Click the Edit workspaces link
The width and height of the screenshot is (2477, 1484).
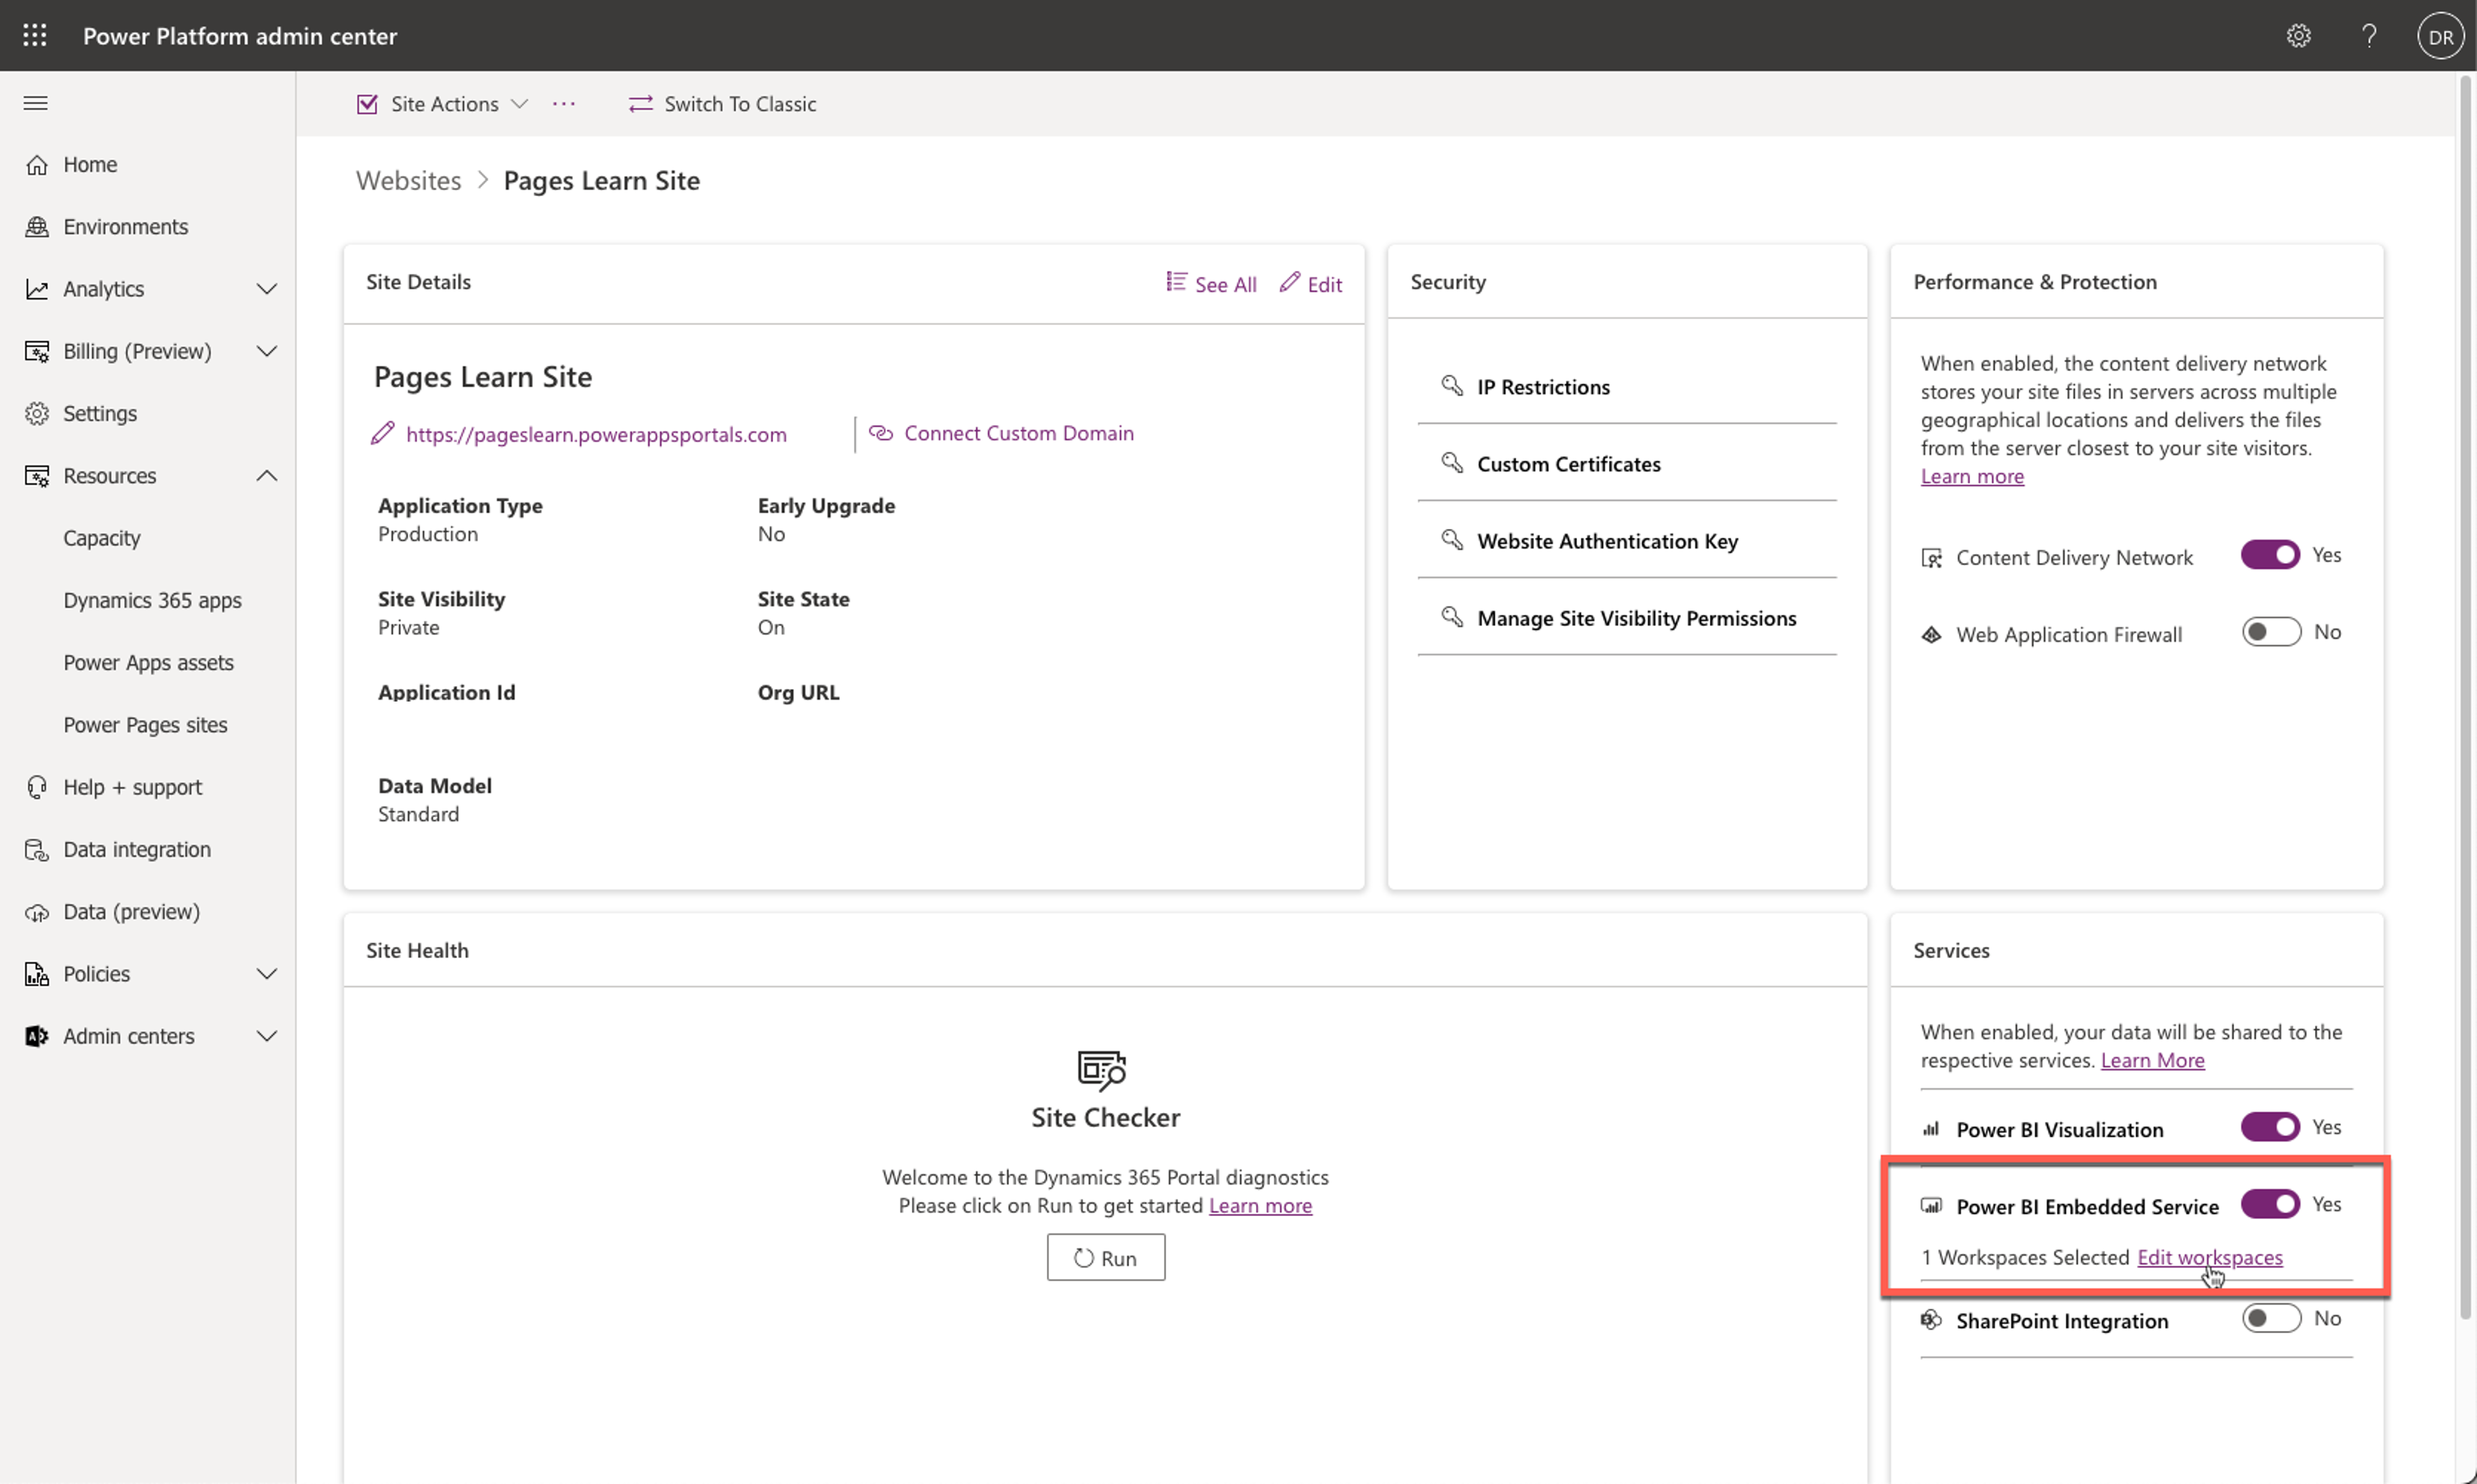2209,1257
